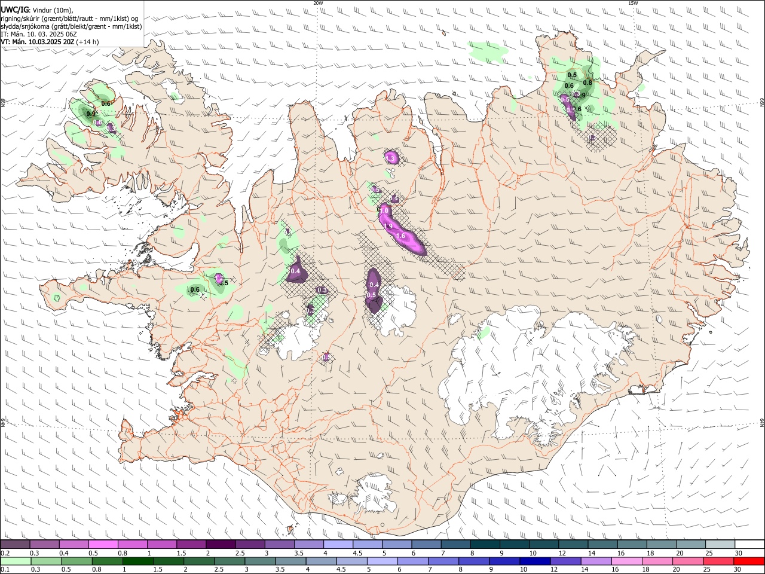The height and width of the screenshot is (574, 765).
Task: Click the 0.2 label under upper scale
Action: pos(5,553)
